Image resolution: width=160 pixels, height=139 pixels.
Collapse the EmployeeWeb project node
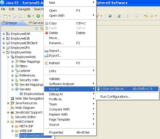click(4, 52)
